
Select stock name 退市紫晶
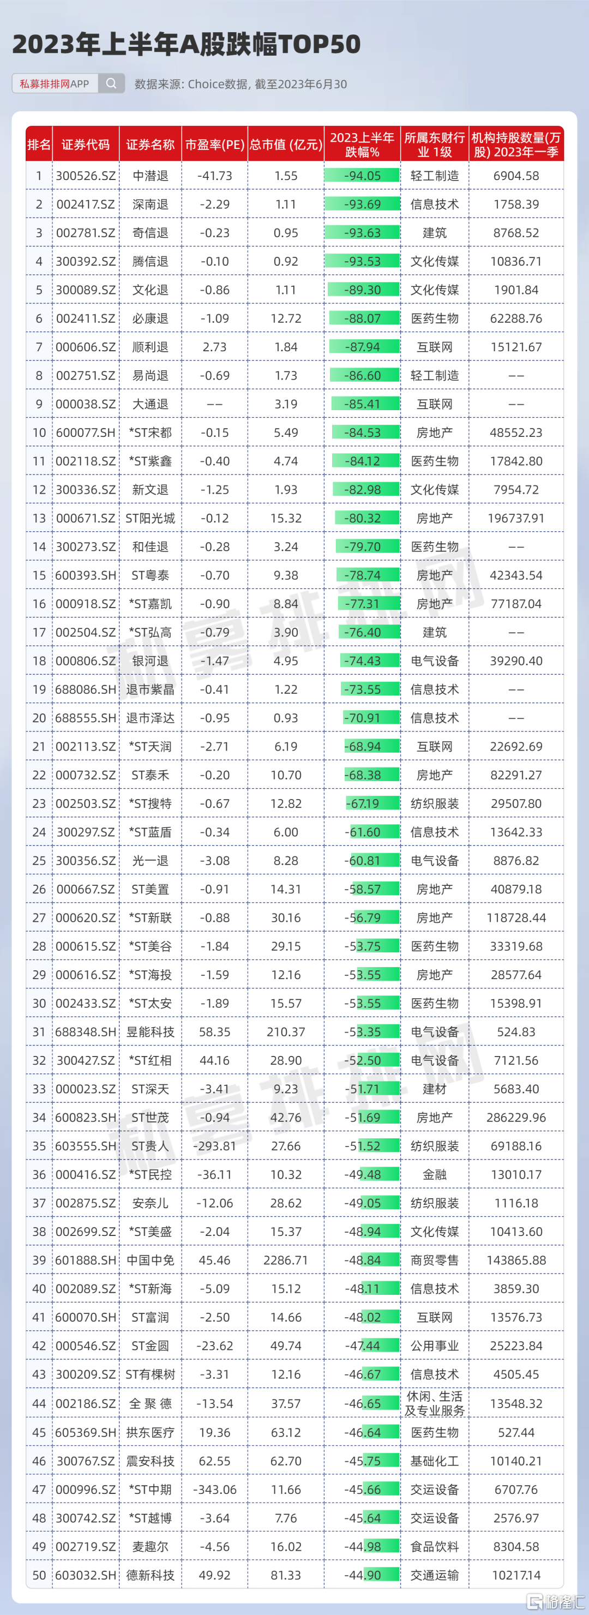pos(151,689)
